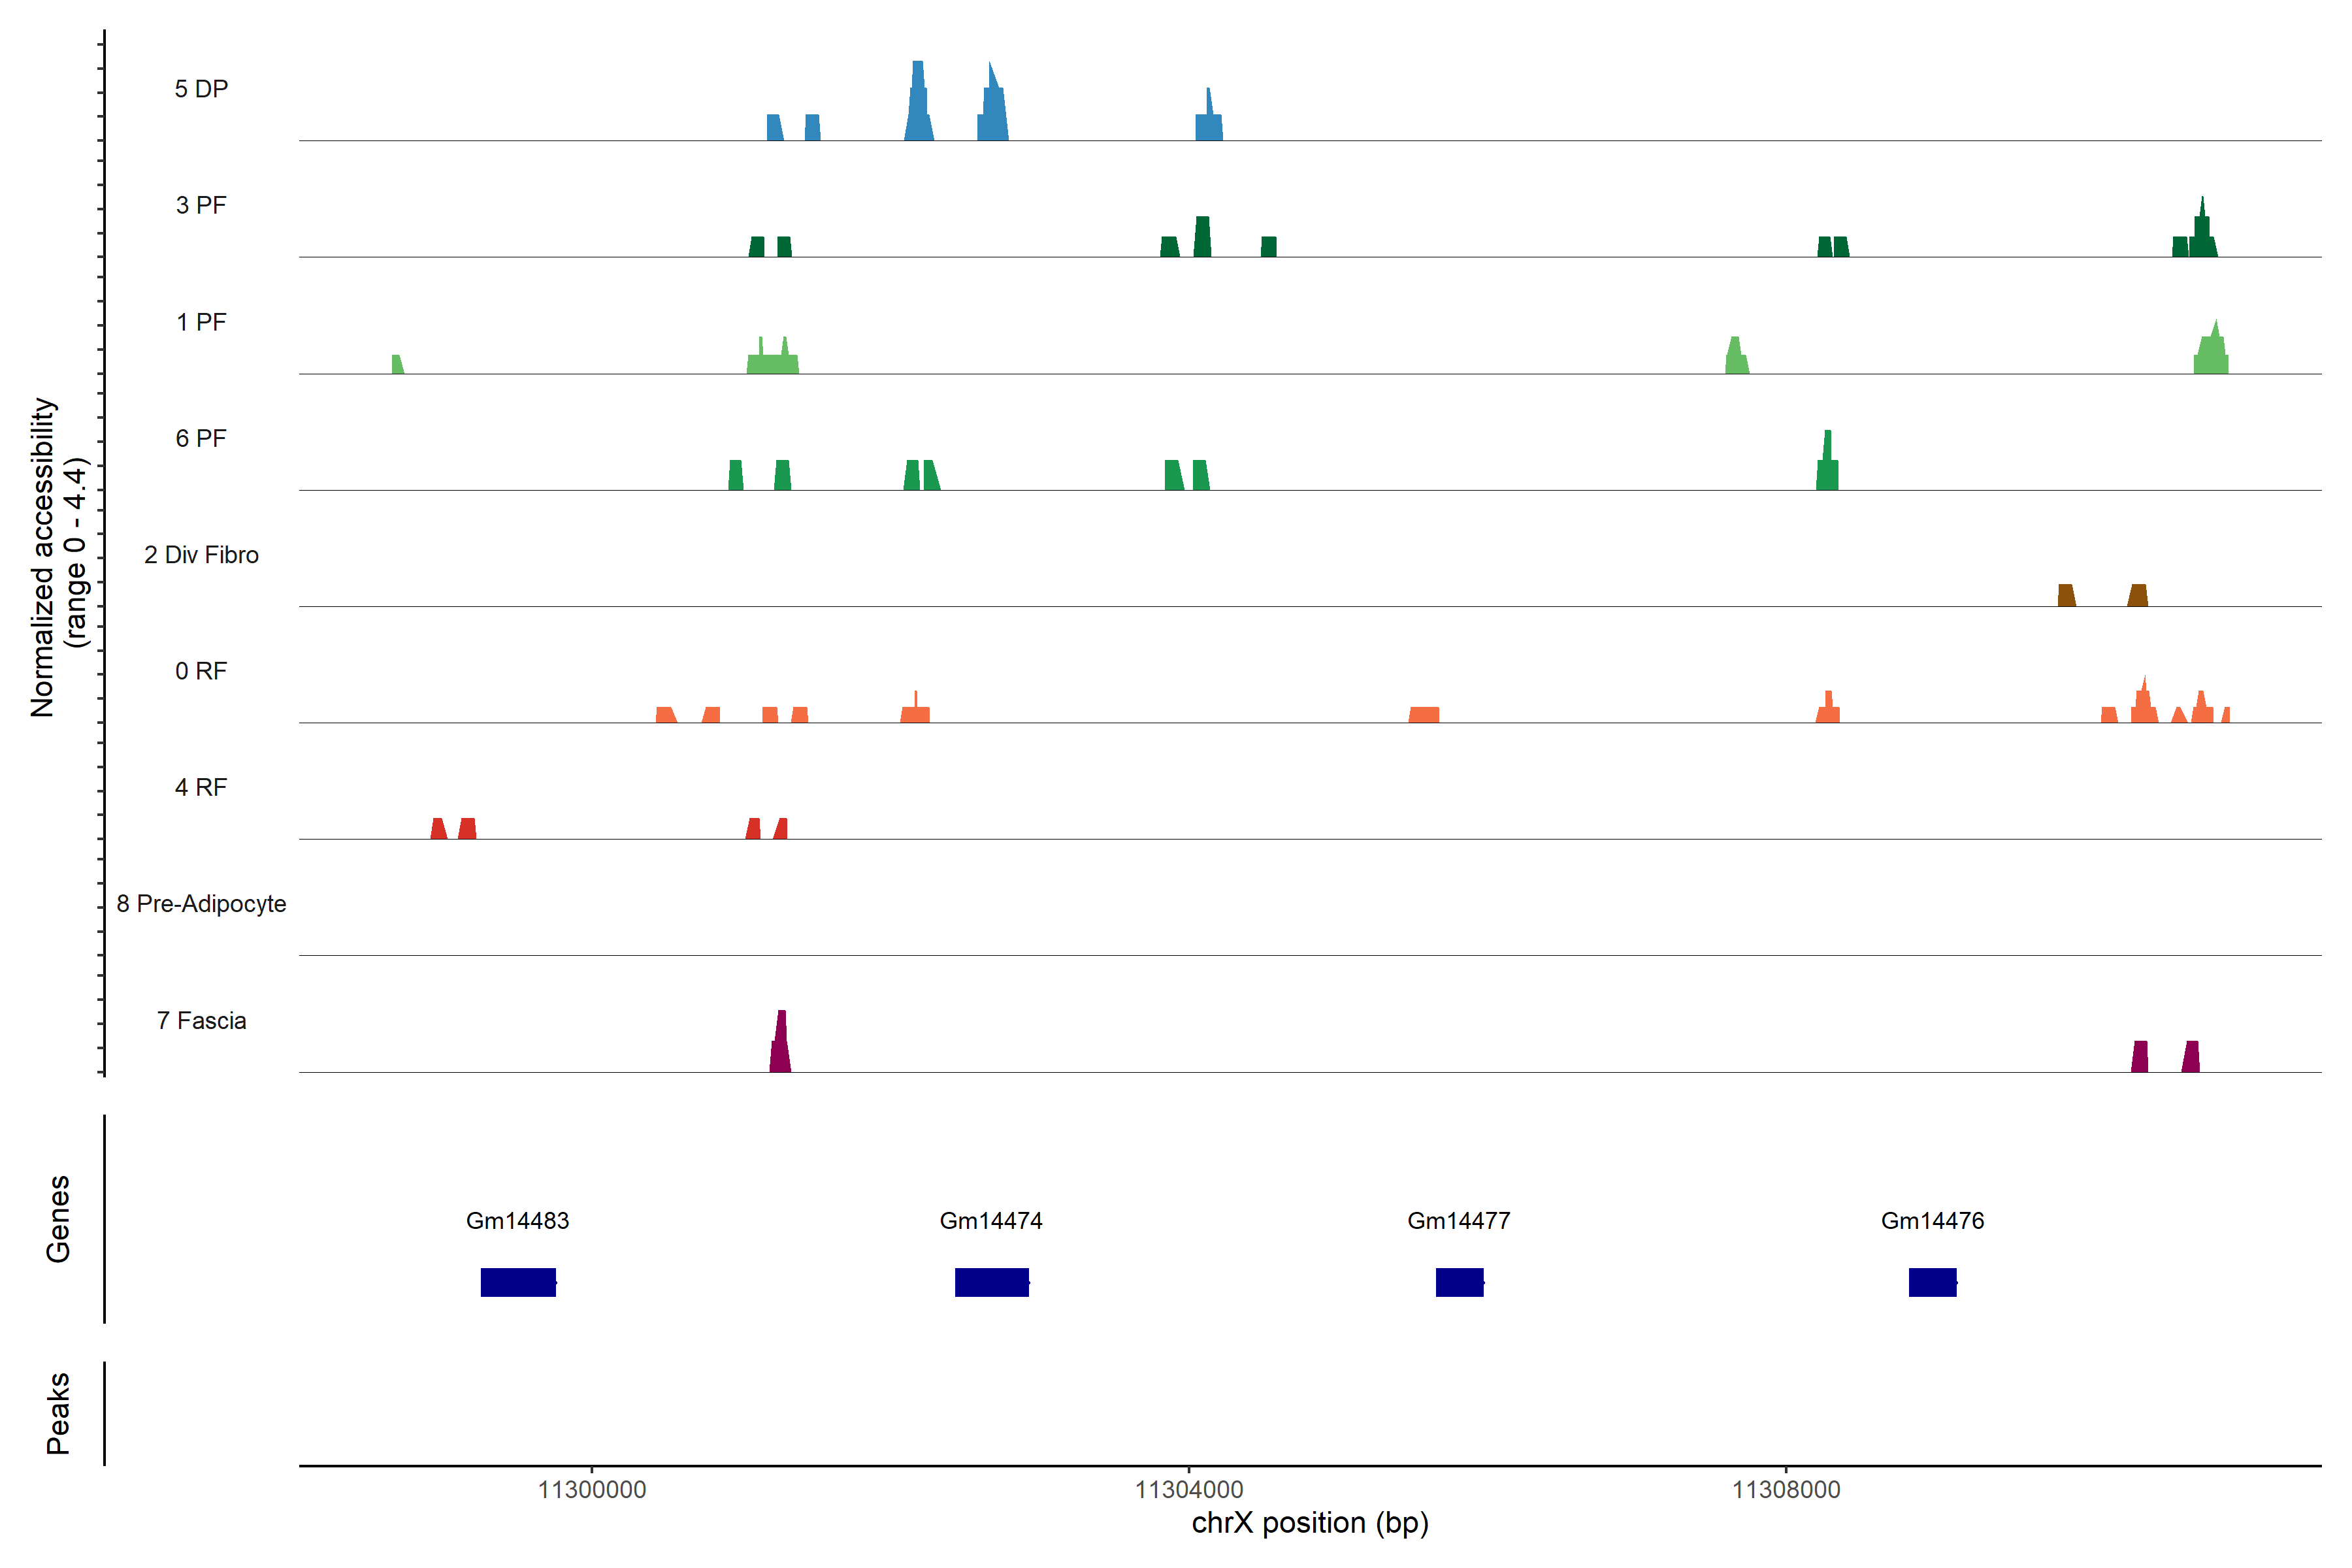This screenshot has width=2352, height=1568.
Task: Click the 5 DP track label
Action: pyautogui.click(x=201, y=89)
